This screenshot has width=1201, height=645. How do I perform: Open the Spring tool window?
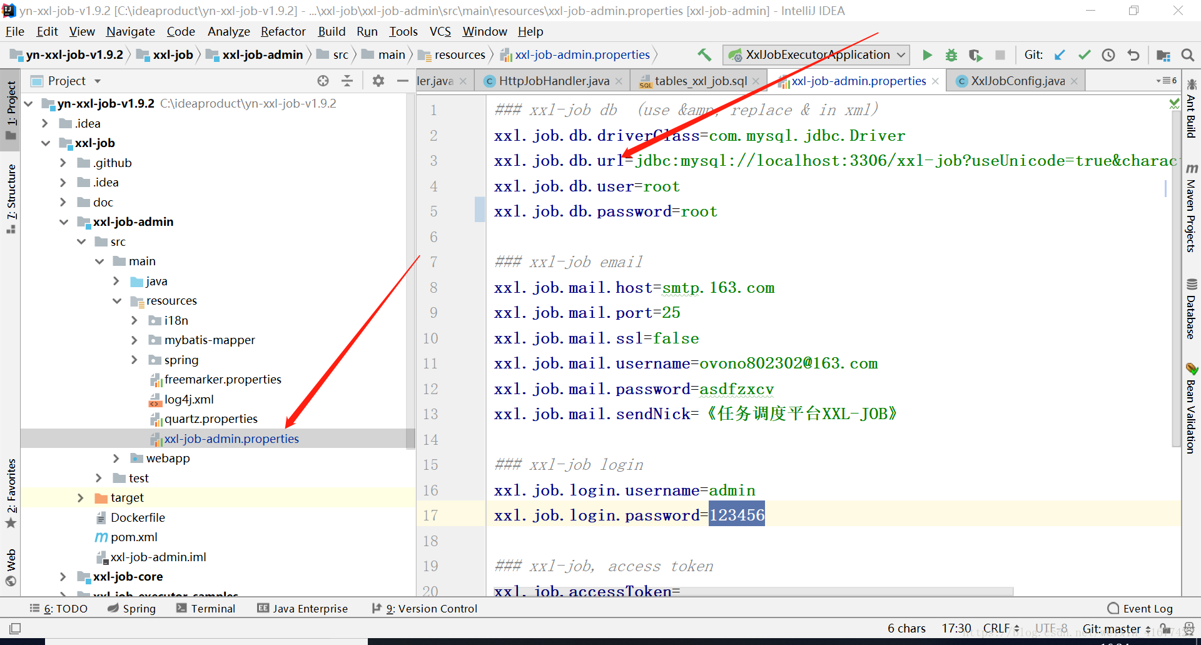pos(131,609)
